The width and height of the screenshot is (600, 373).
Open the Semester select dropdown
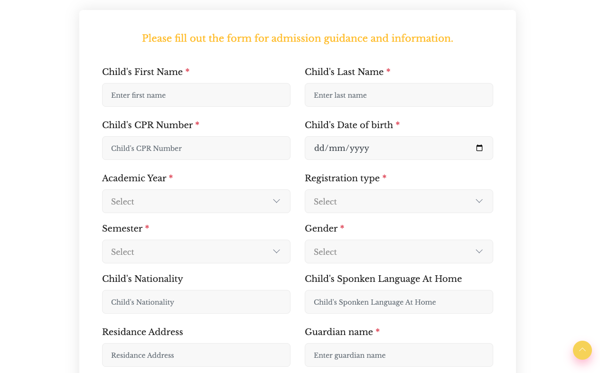pyautogui.click(x=196, y=252)
